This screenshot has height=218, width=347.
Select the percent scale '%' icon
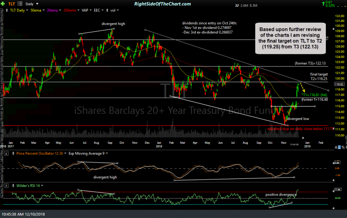point(343,147)
